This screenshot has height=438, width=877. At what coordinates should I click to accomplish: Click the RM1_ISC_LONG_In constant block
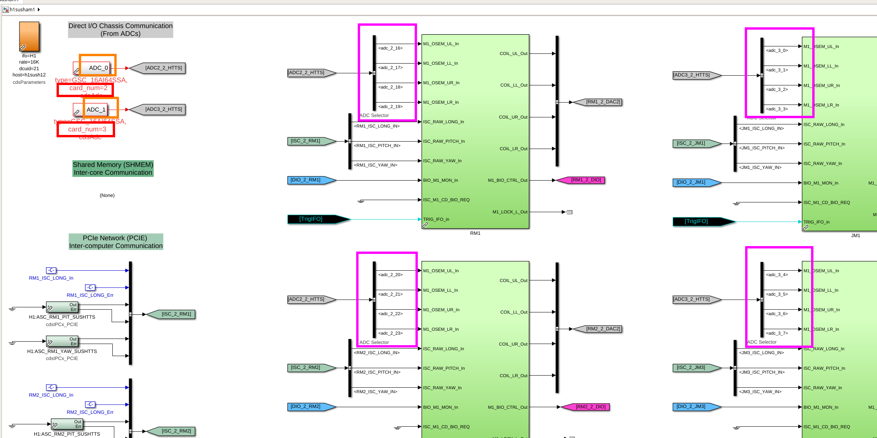coord(51,270)
